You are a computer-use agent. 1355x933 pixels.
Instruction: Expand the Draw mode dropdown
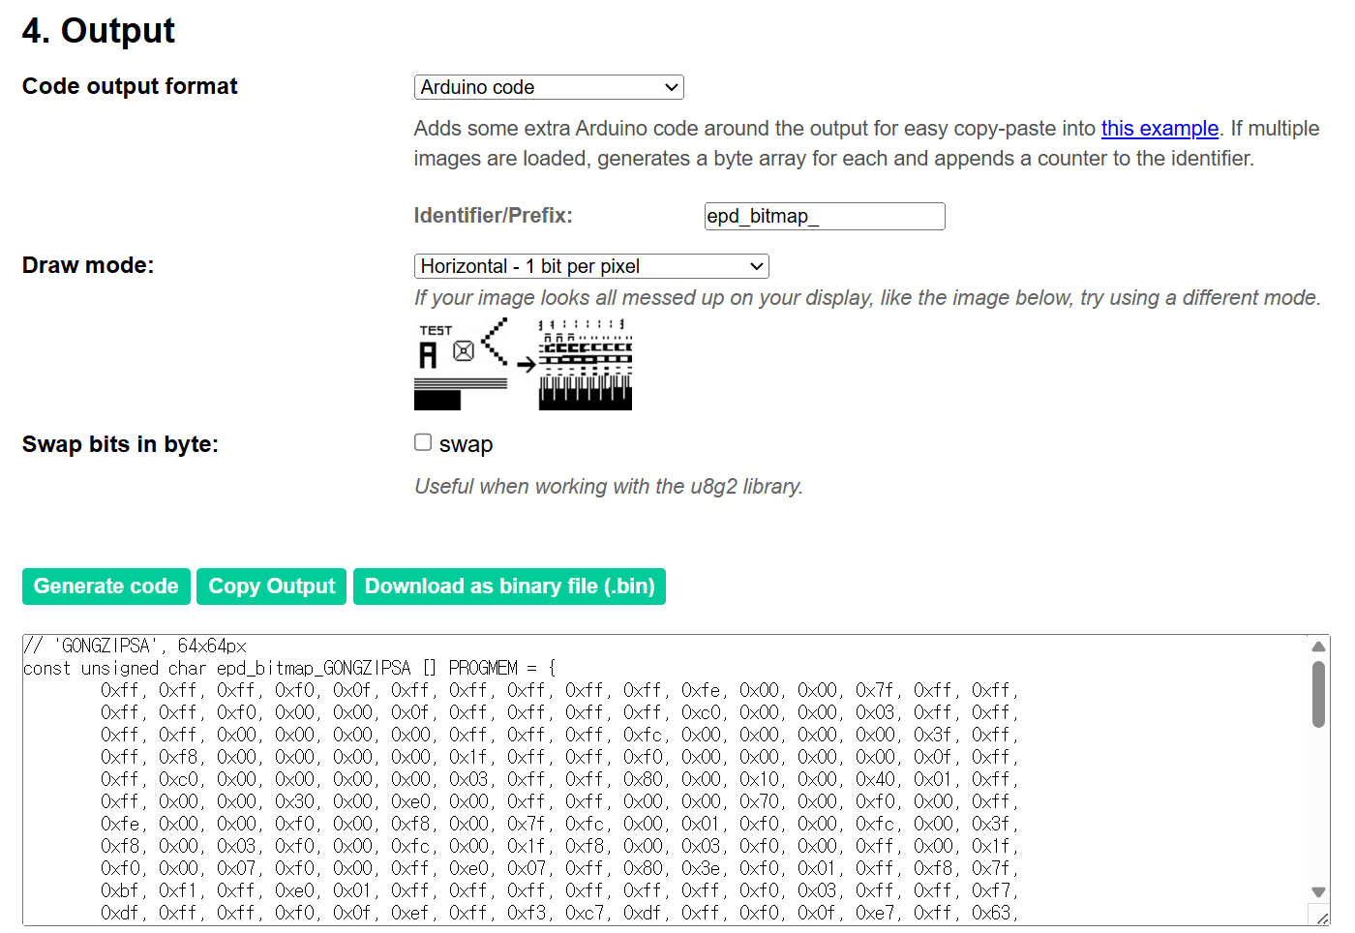click(x=590, y=266)
